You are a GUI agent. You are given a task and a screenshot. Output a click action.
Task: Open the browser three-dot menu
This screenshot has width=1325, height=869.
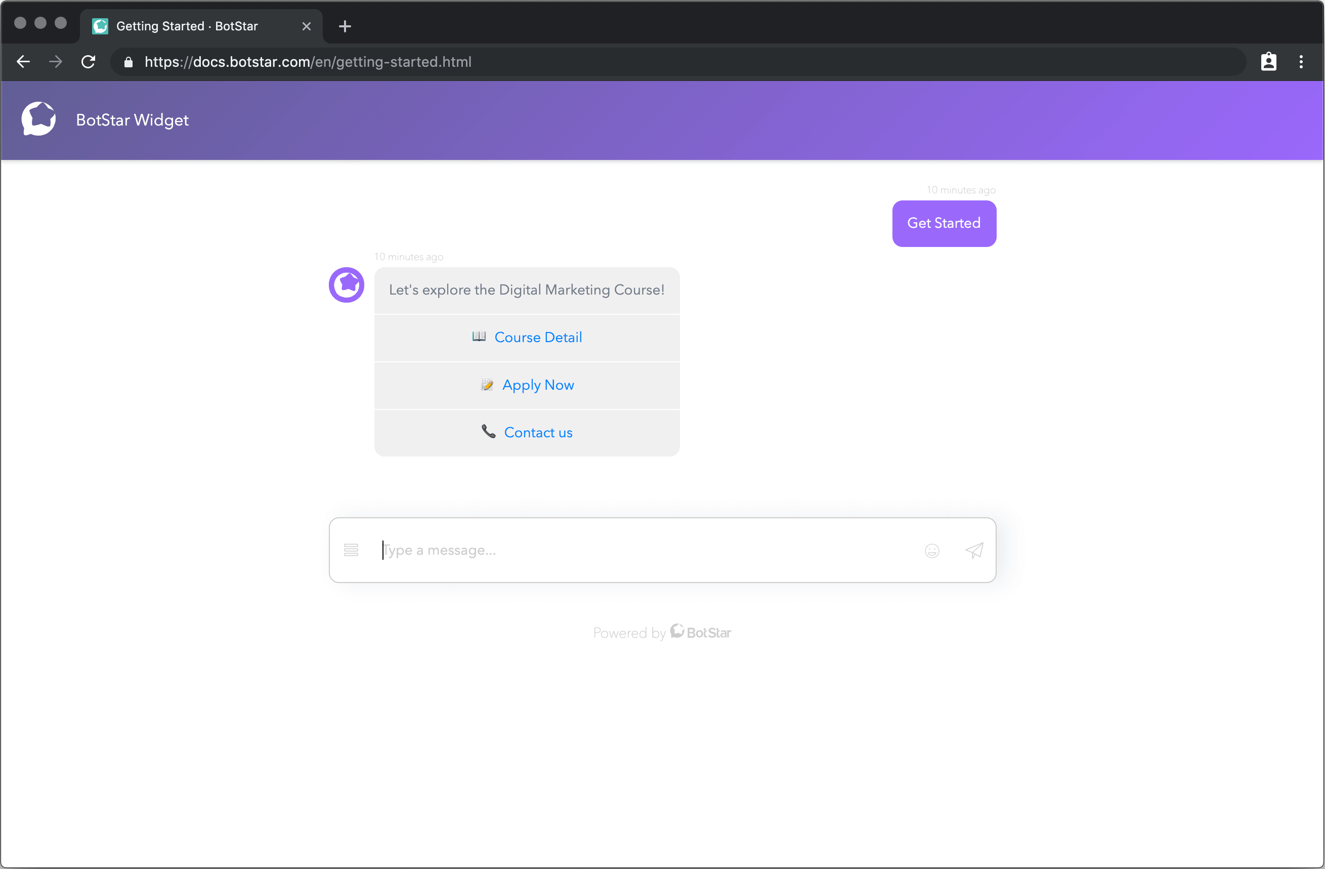coord(1301,62)
